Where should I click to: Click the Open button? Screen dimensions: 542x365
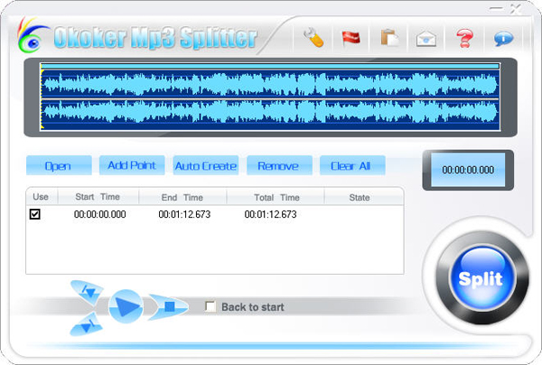coord(59,165)
